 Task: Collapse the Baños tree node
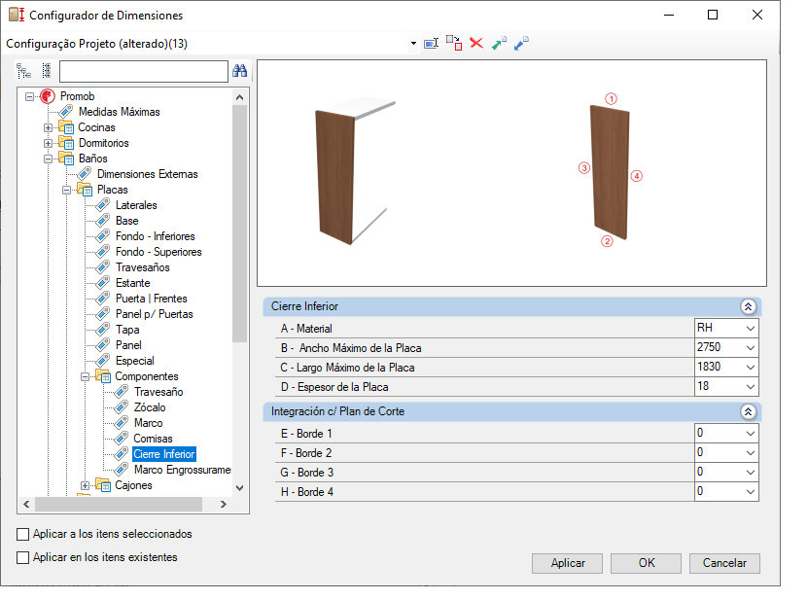(x=48, y=159)
